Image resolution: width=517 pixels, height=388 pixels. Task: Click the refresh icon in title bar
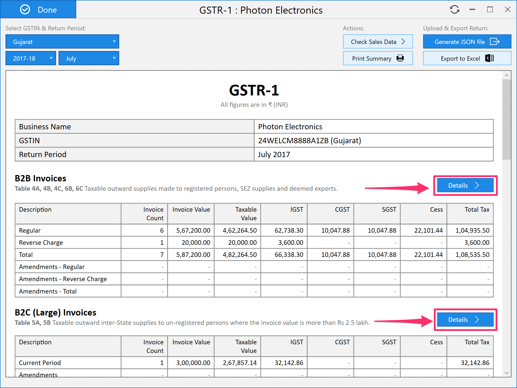point(454,10)
